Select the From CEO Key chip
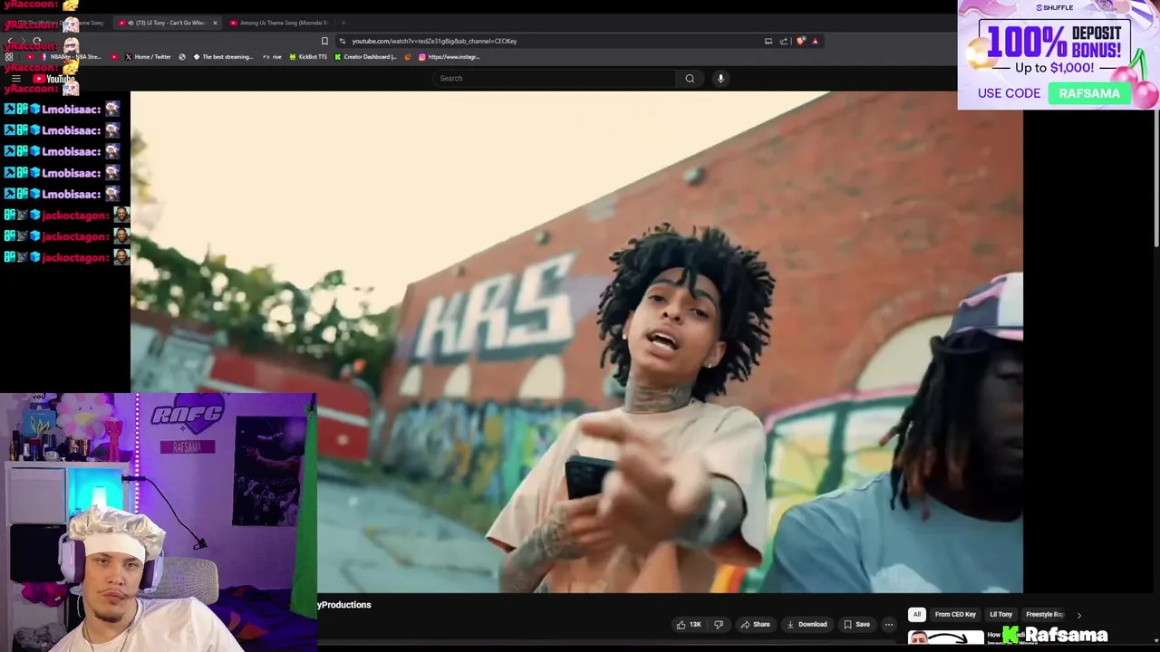This screenshot has width=1160, height=652. [x=955, y=615]
